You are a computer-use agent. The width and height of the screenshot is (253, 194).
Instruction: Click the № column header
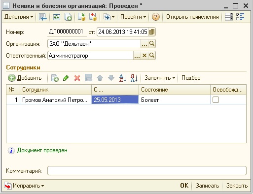tap(13, 90)
